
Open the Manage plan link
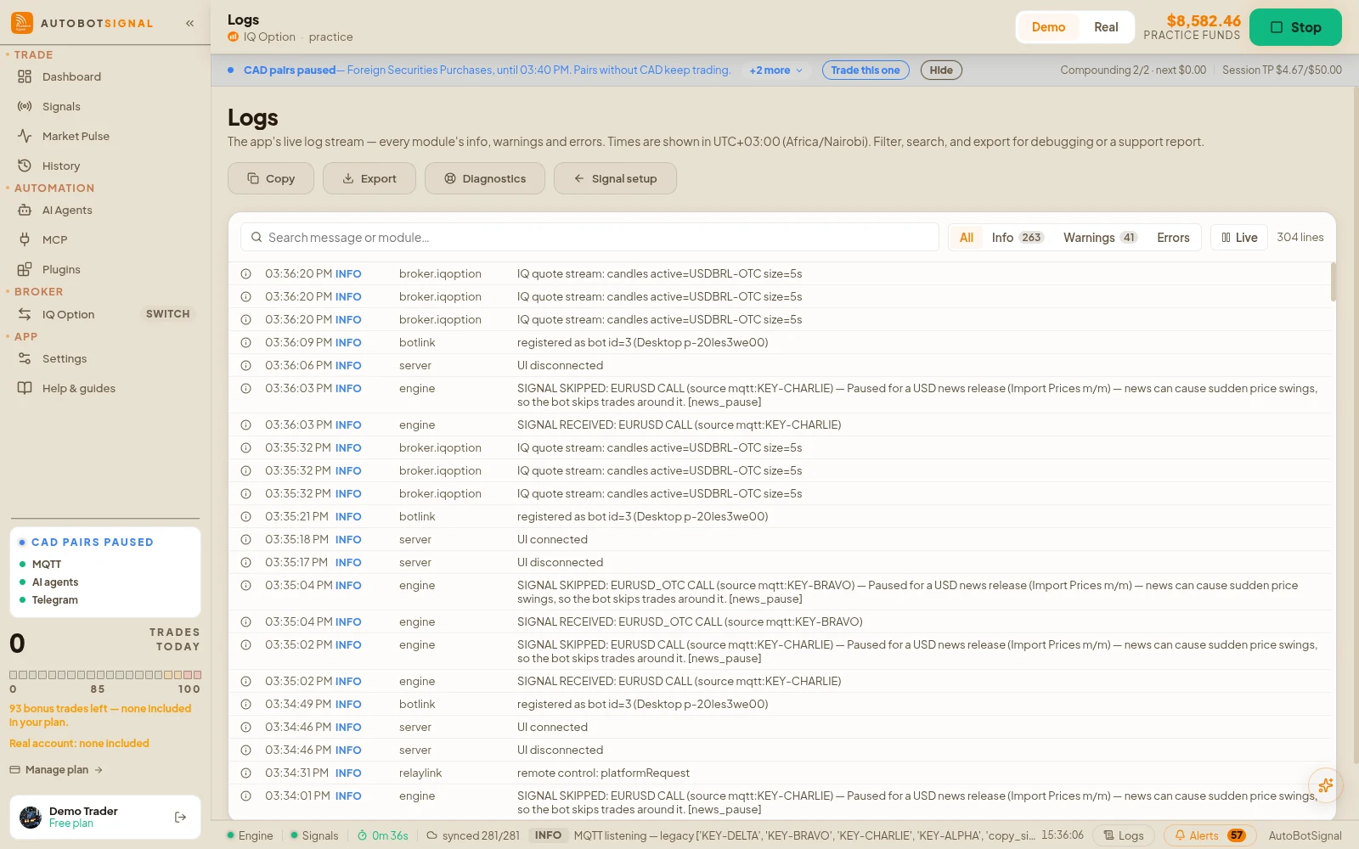[x=56, y=770]
